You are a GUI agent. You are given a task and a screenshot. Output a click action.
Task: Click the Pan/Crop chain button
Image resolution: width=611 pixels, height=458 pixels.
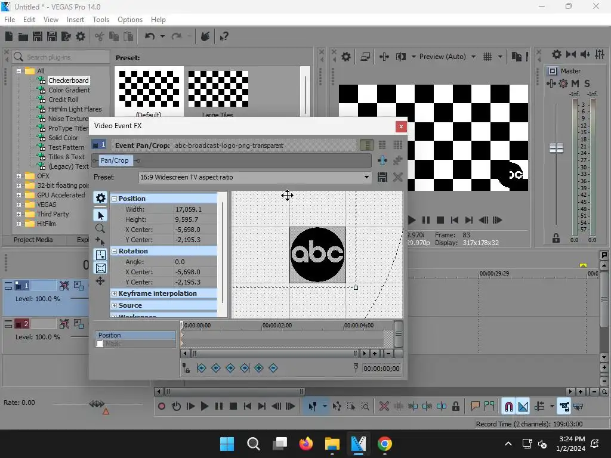point(115,160)
